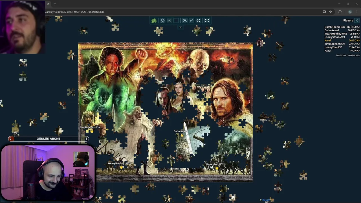Image resolution: width=361 pixels, height=203 pixels.
Task: Click the WearyMonkey-W63 cursor label on the puzzle
Action: pyautogui.click(x=119, y=164)
